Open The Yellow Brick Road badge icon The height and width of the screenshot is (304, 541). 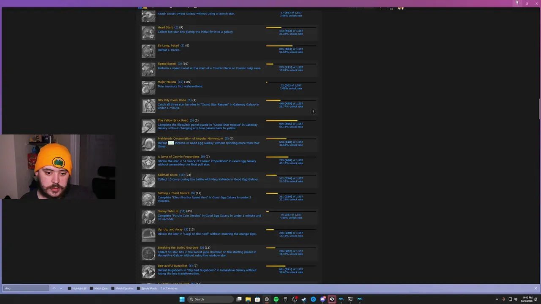[x=148, y=126]
